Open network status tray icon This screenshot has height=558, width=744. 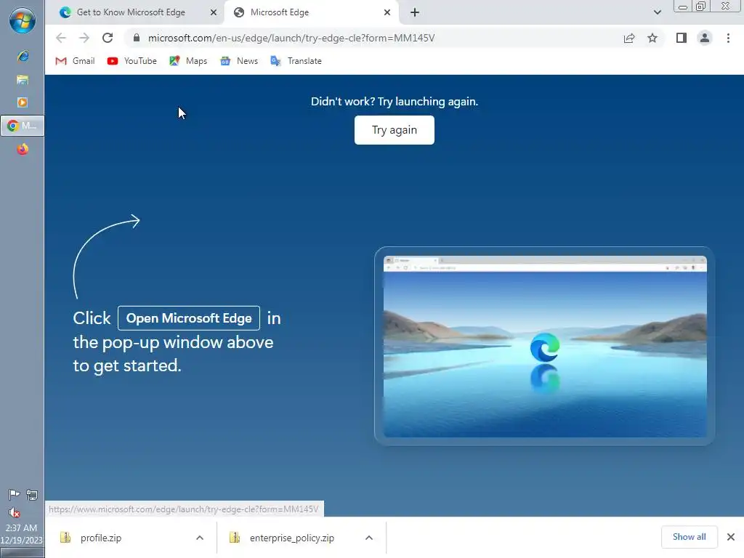click(x=32, y=495)
